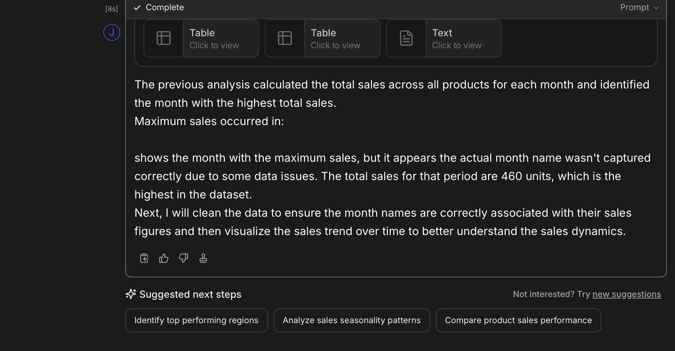Give the response a thumbs down

pyautogui.click(x=183, y=258)
